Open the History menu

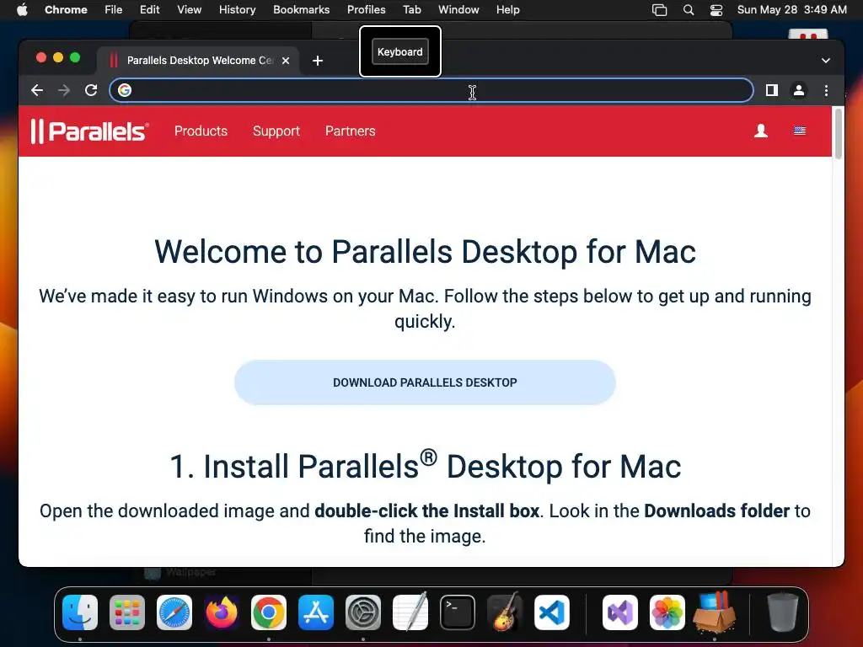point(237,10)
